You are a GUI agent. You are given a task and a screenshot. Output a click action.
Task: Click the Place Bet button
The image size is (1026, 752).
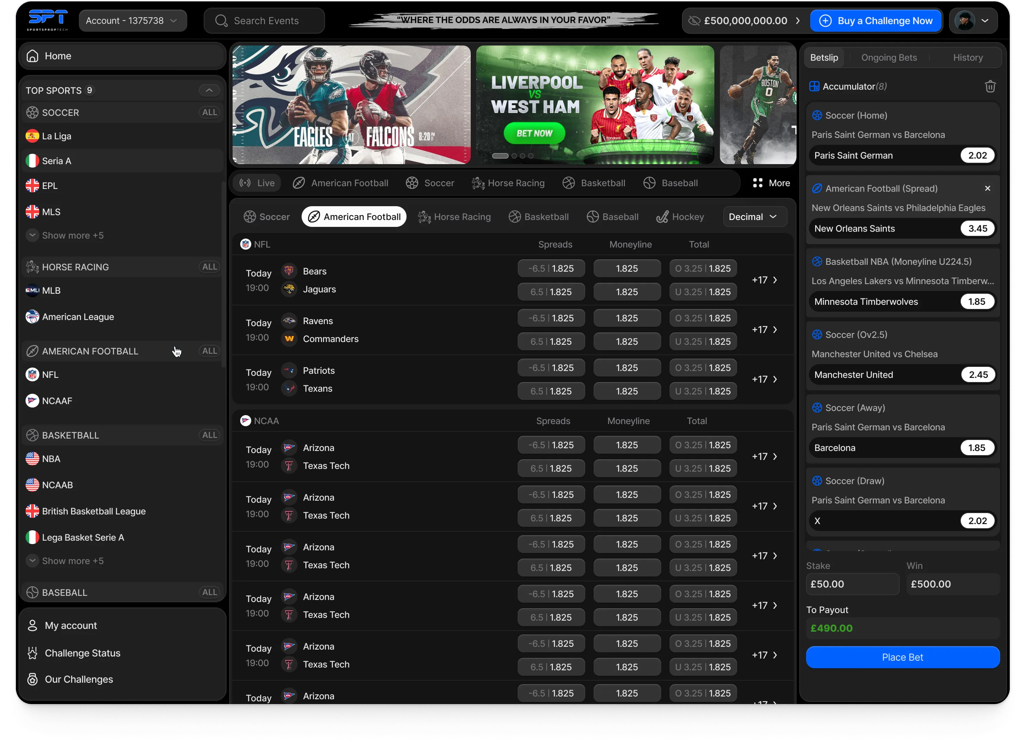(x=902, y=657)
